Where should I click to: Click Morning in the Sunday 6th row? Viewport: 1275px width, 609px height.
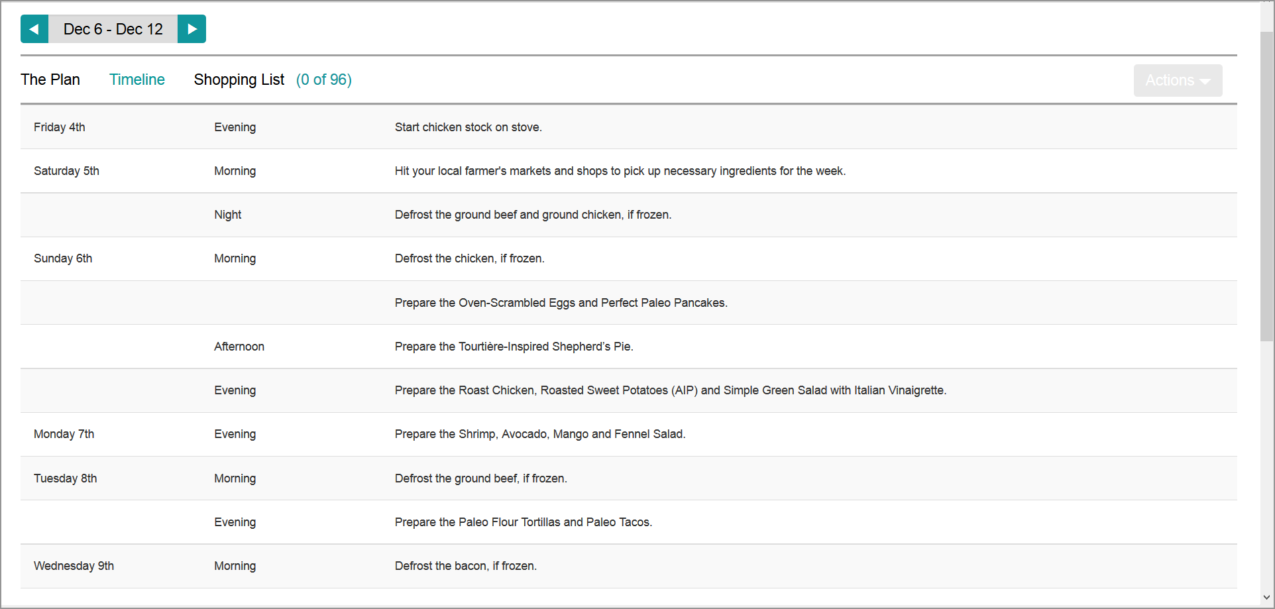click(x=235, y=258)
